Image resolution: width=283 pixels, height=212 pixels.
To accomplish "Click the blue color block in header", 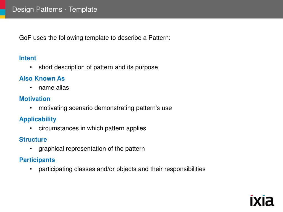I will coord(2,12).
